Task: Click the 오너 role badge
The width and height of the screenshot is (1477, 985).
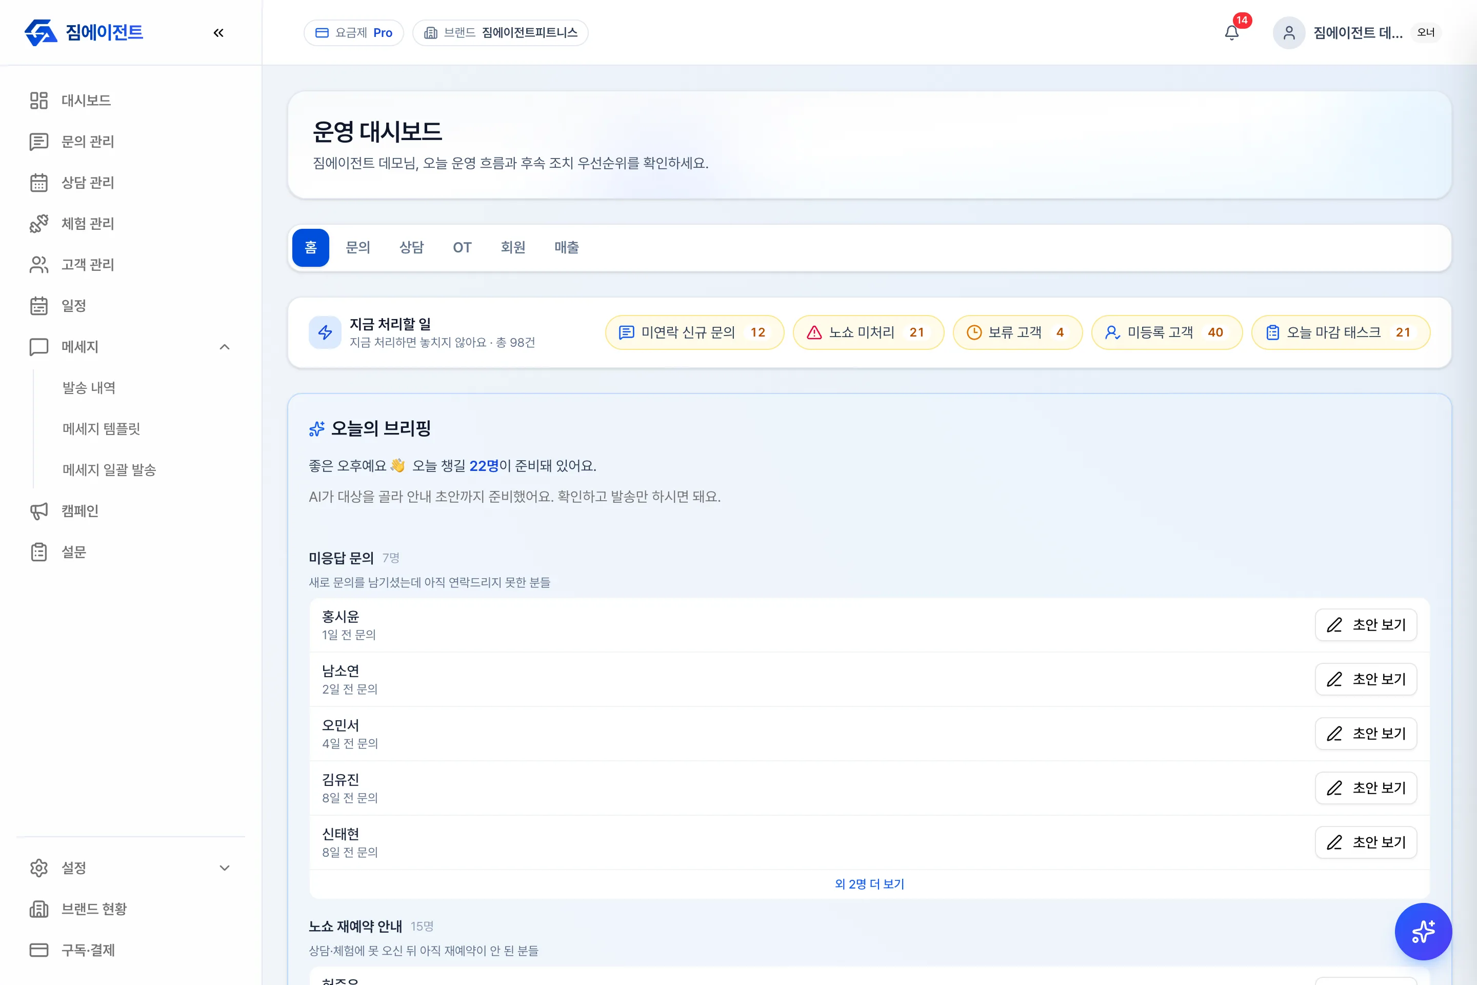Action: [1426, 33]
